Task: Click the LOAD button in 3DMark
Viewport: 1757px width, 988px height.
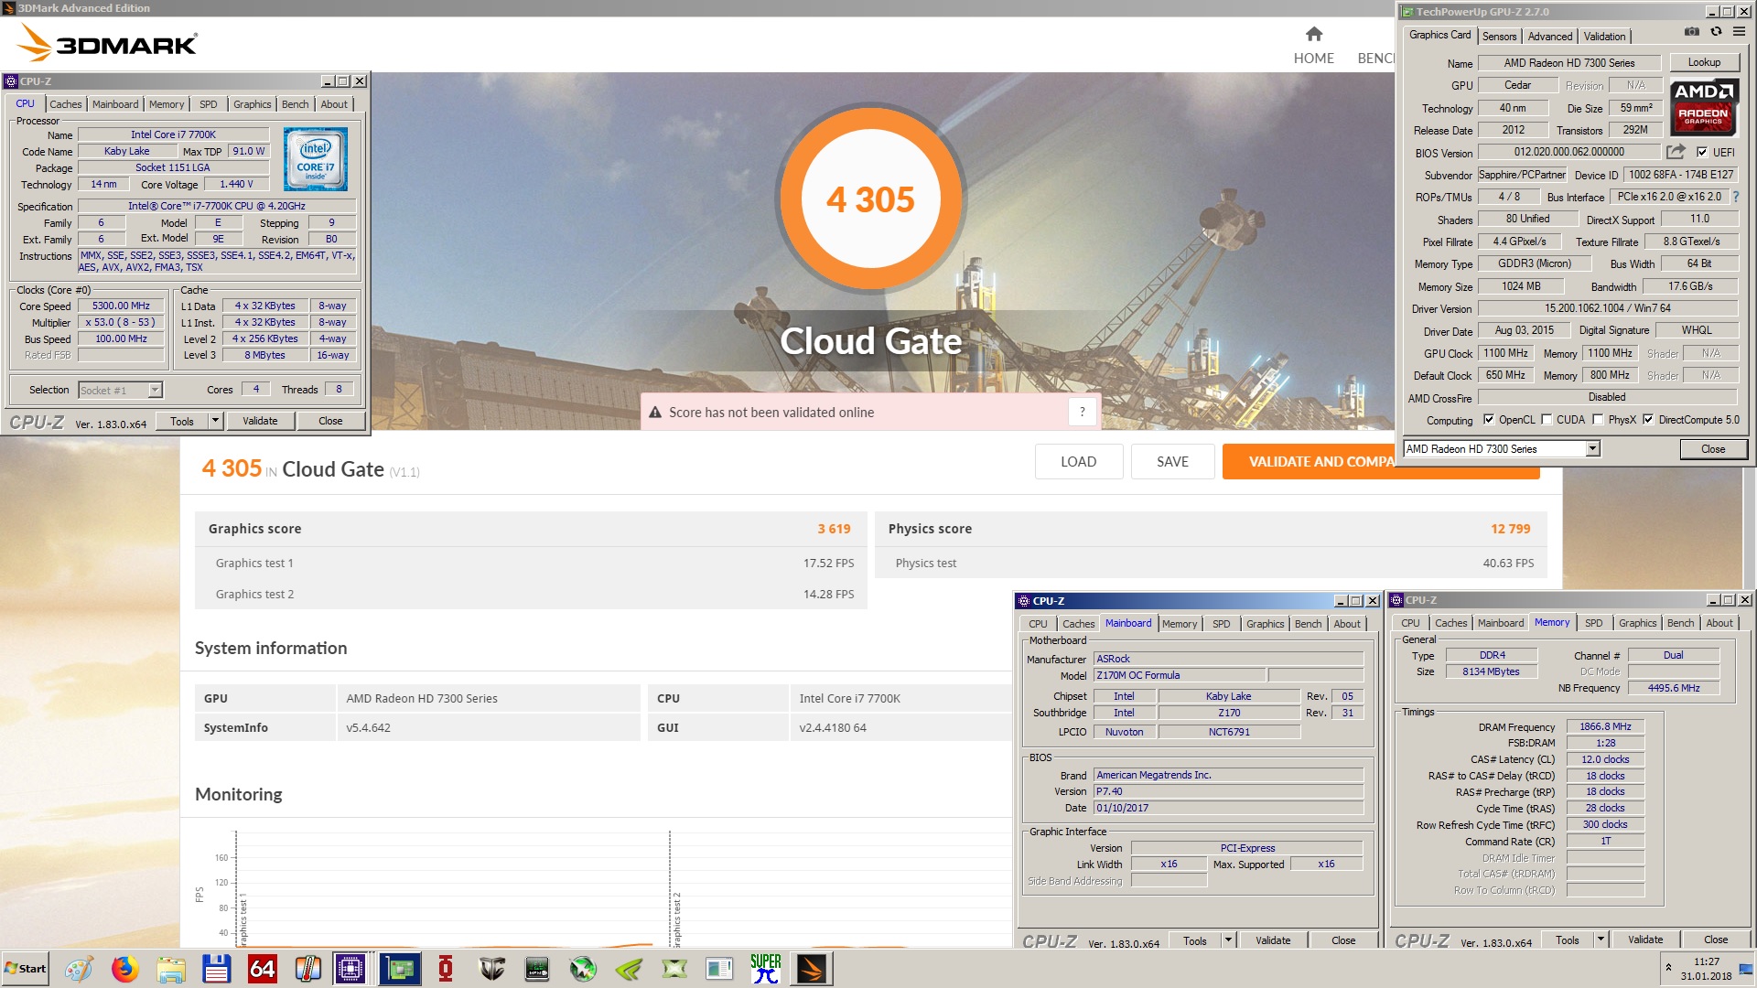Action: (1079, 462)
